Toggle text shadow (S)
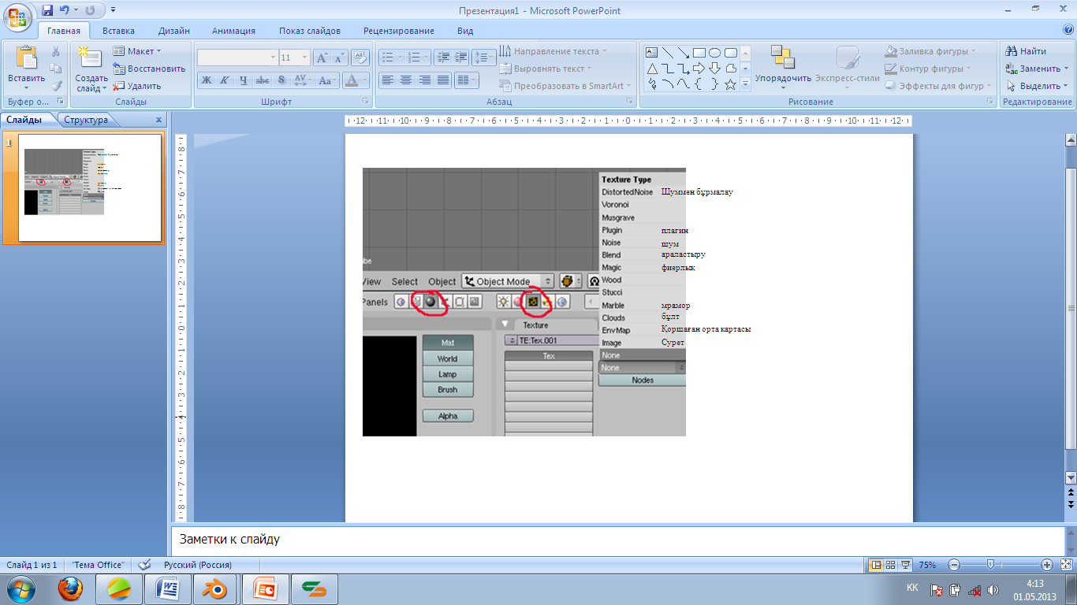 click(x=281, y=80)
